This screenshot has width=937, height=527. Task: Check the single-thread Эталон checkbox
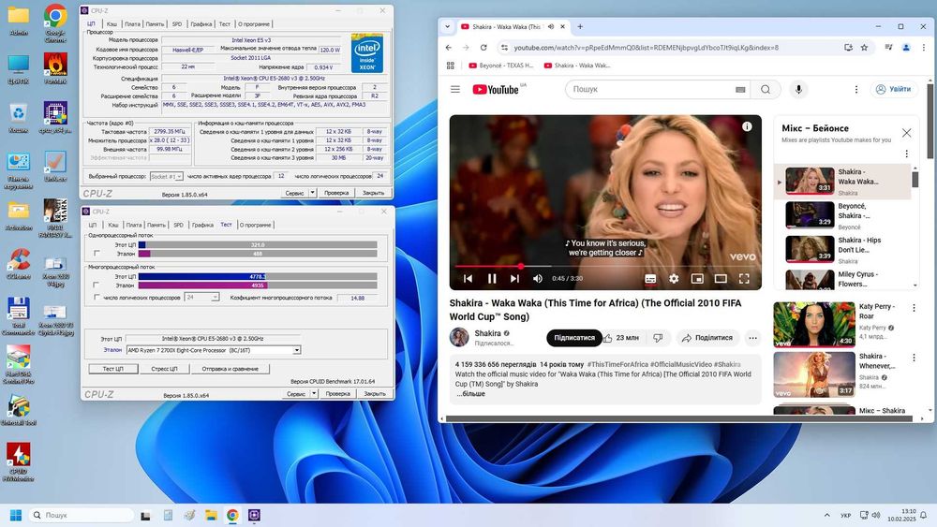coord(96,254)
